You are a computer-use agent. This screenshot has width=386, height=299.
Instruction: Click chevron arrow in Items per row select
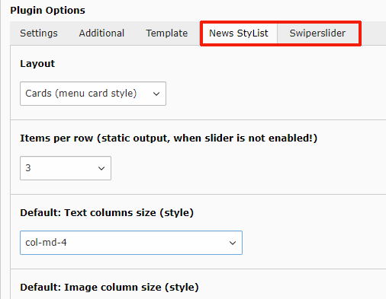(x=101, y=168)
